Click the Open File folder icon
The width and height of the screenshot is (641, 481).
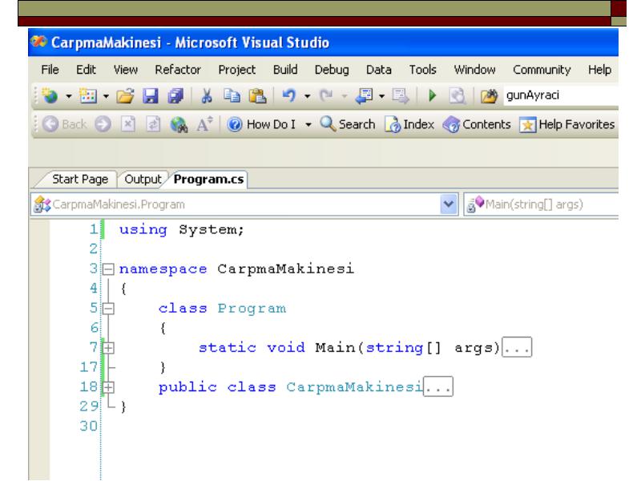point(125,96)
